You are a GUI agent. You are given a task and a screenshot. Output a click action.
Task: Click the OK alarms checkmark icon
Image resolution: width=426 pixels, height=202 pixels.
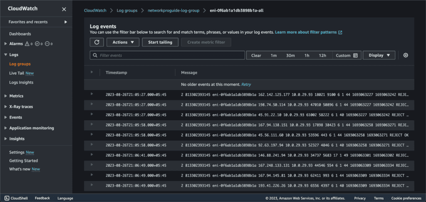(x=37, y=44)
